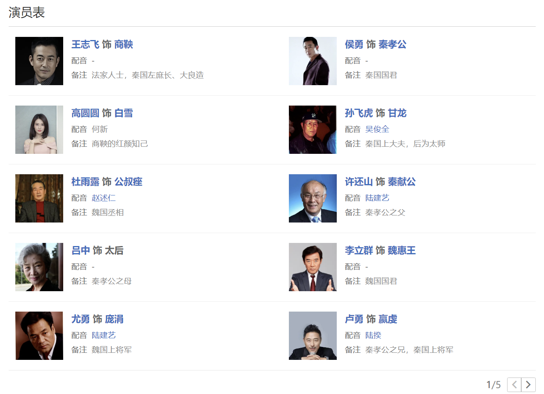Click previous cast page arrow
This screenshot has width=544, height=394.
coord(514,385)
